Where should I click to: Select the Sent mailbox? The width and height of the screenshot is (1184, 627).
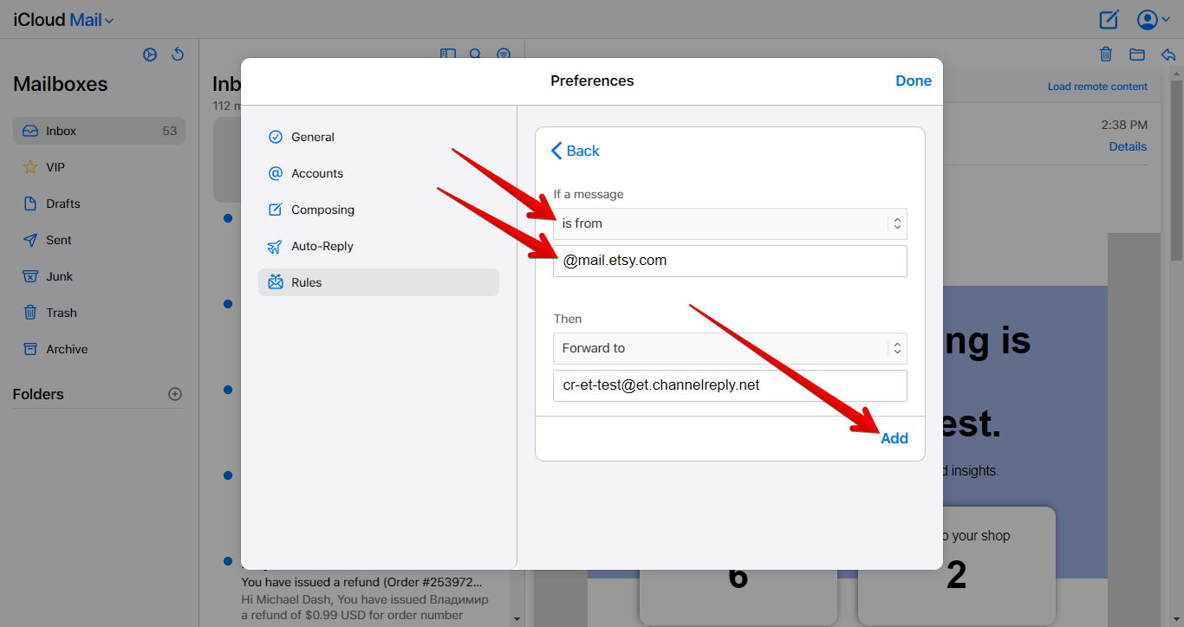pyautogui.click(x=99, y=240)
